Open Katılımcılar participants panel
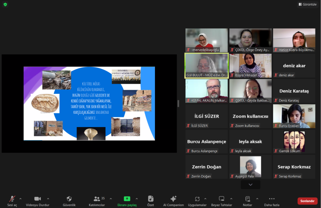 tap(97, 199)
